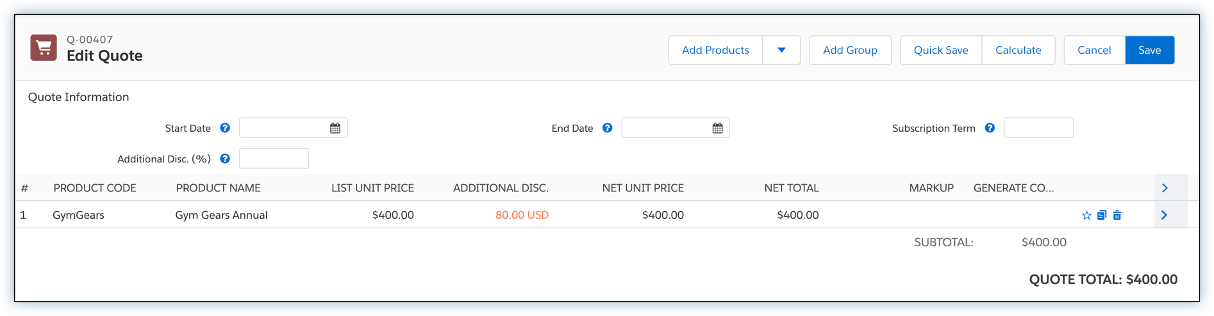Viewport: 1214px width, 316px height.
Task: Show help for End Date field
Action: 608,128
